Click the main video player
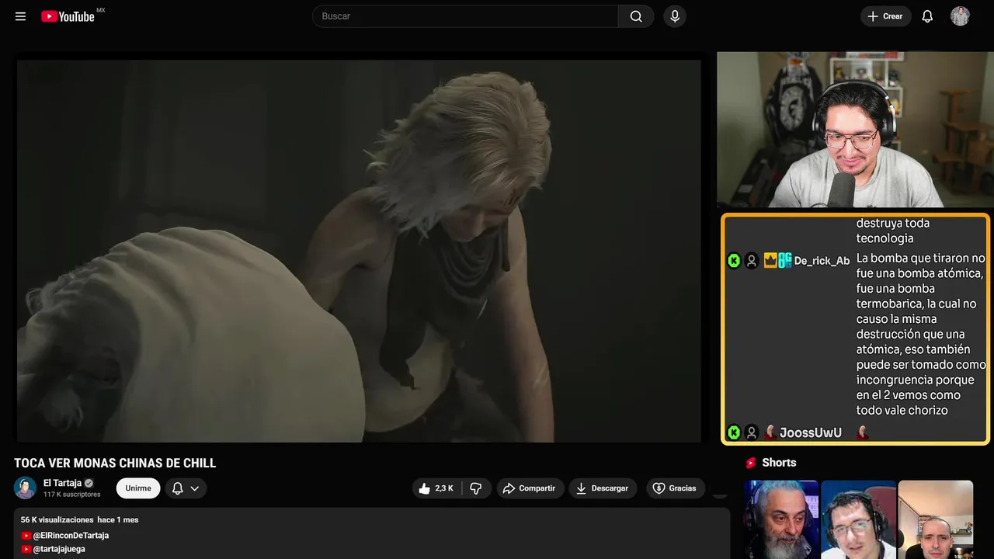The height and width of the screenshot is (559, 994). pos(359,250)
